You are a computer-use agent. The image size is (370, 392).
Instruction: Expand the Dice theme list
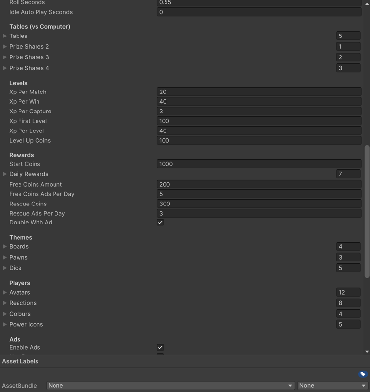click(4, 268)
